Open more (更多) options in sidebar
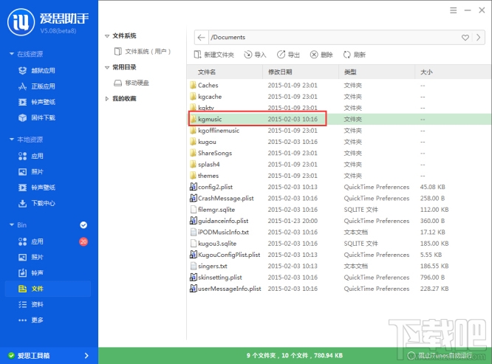The image size is (492, 364). (31, 320)
